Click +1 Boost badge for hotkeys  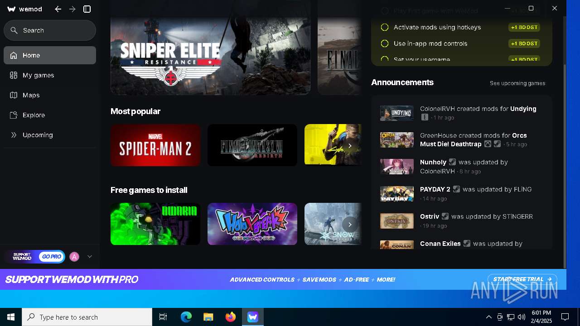(x=524, y=27)
